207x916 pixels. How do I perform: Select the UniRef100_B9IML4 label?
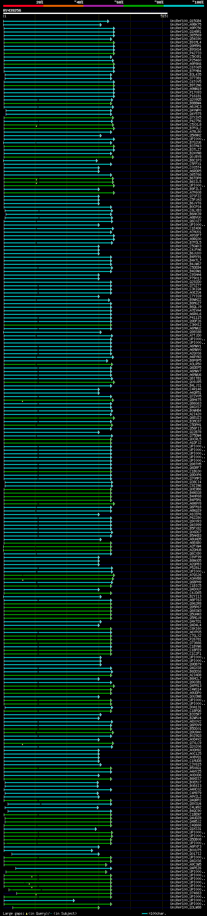pyautogui.click(x=186, y=42)
